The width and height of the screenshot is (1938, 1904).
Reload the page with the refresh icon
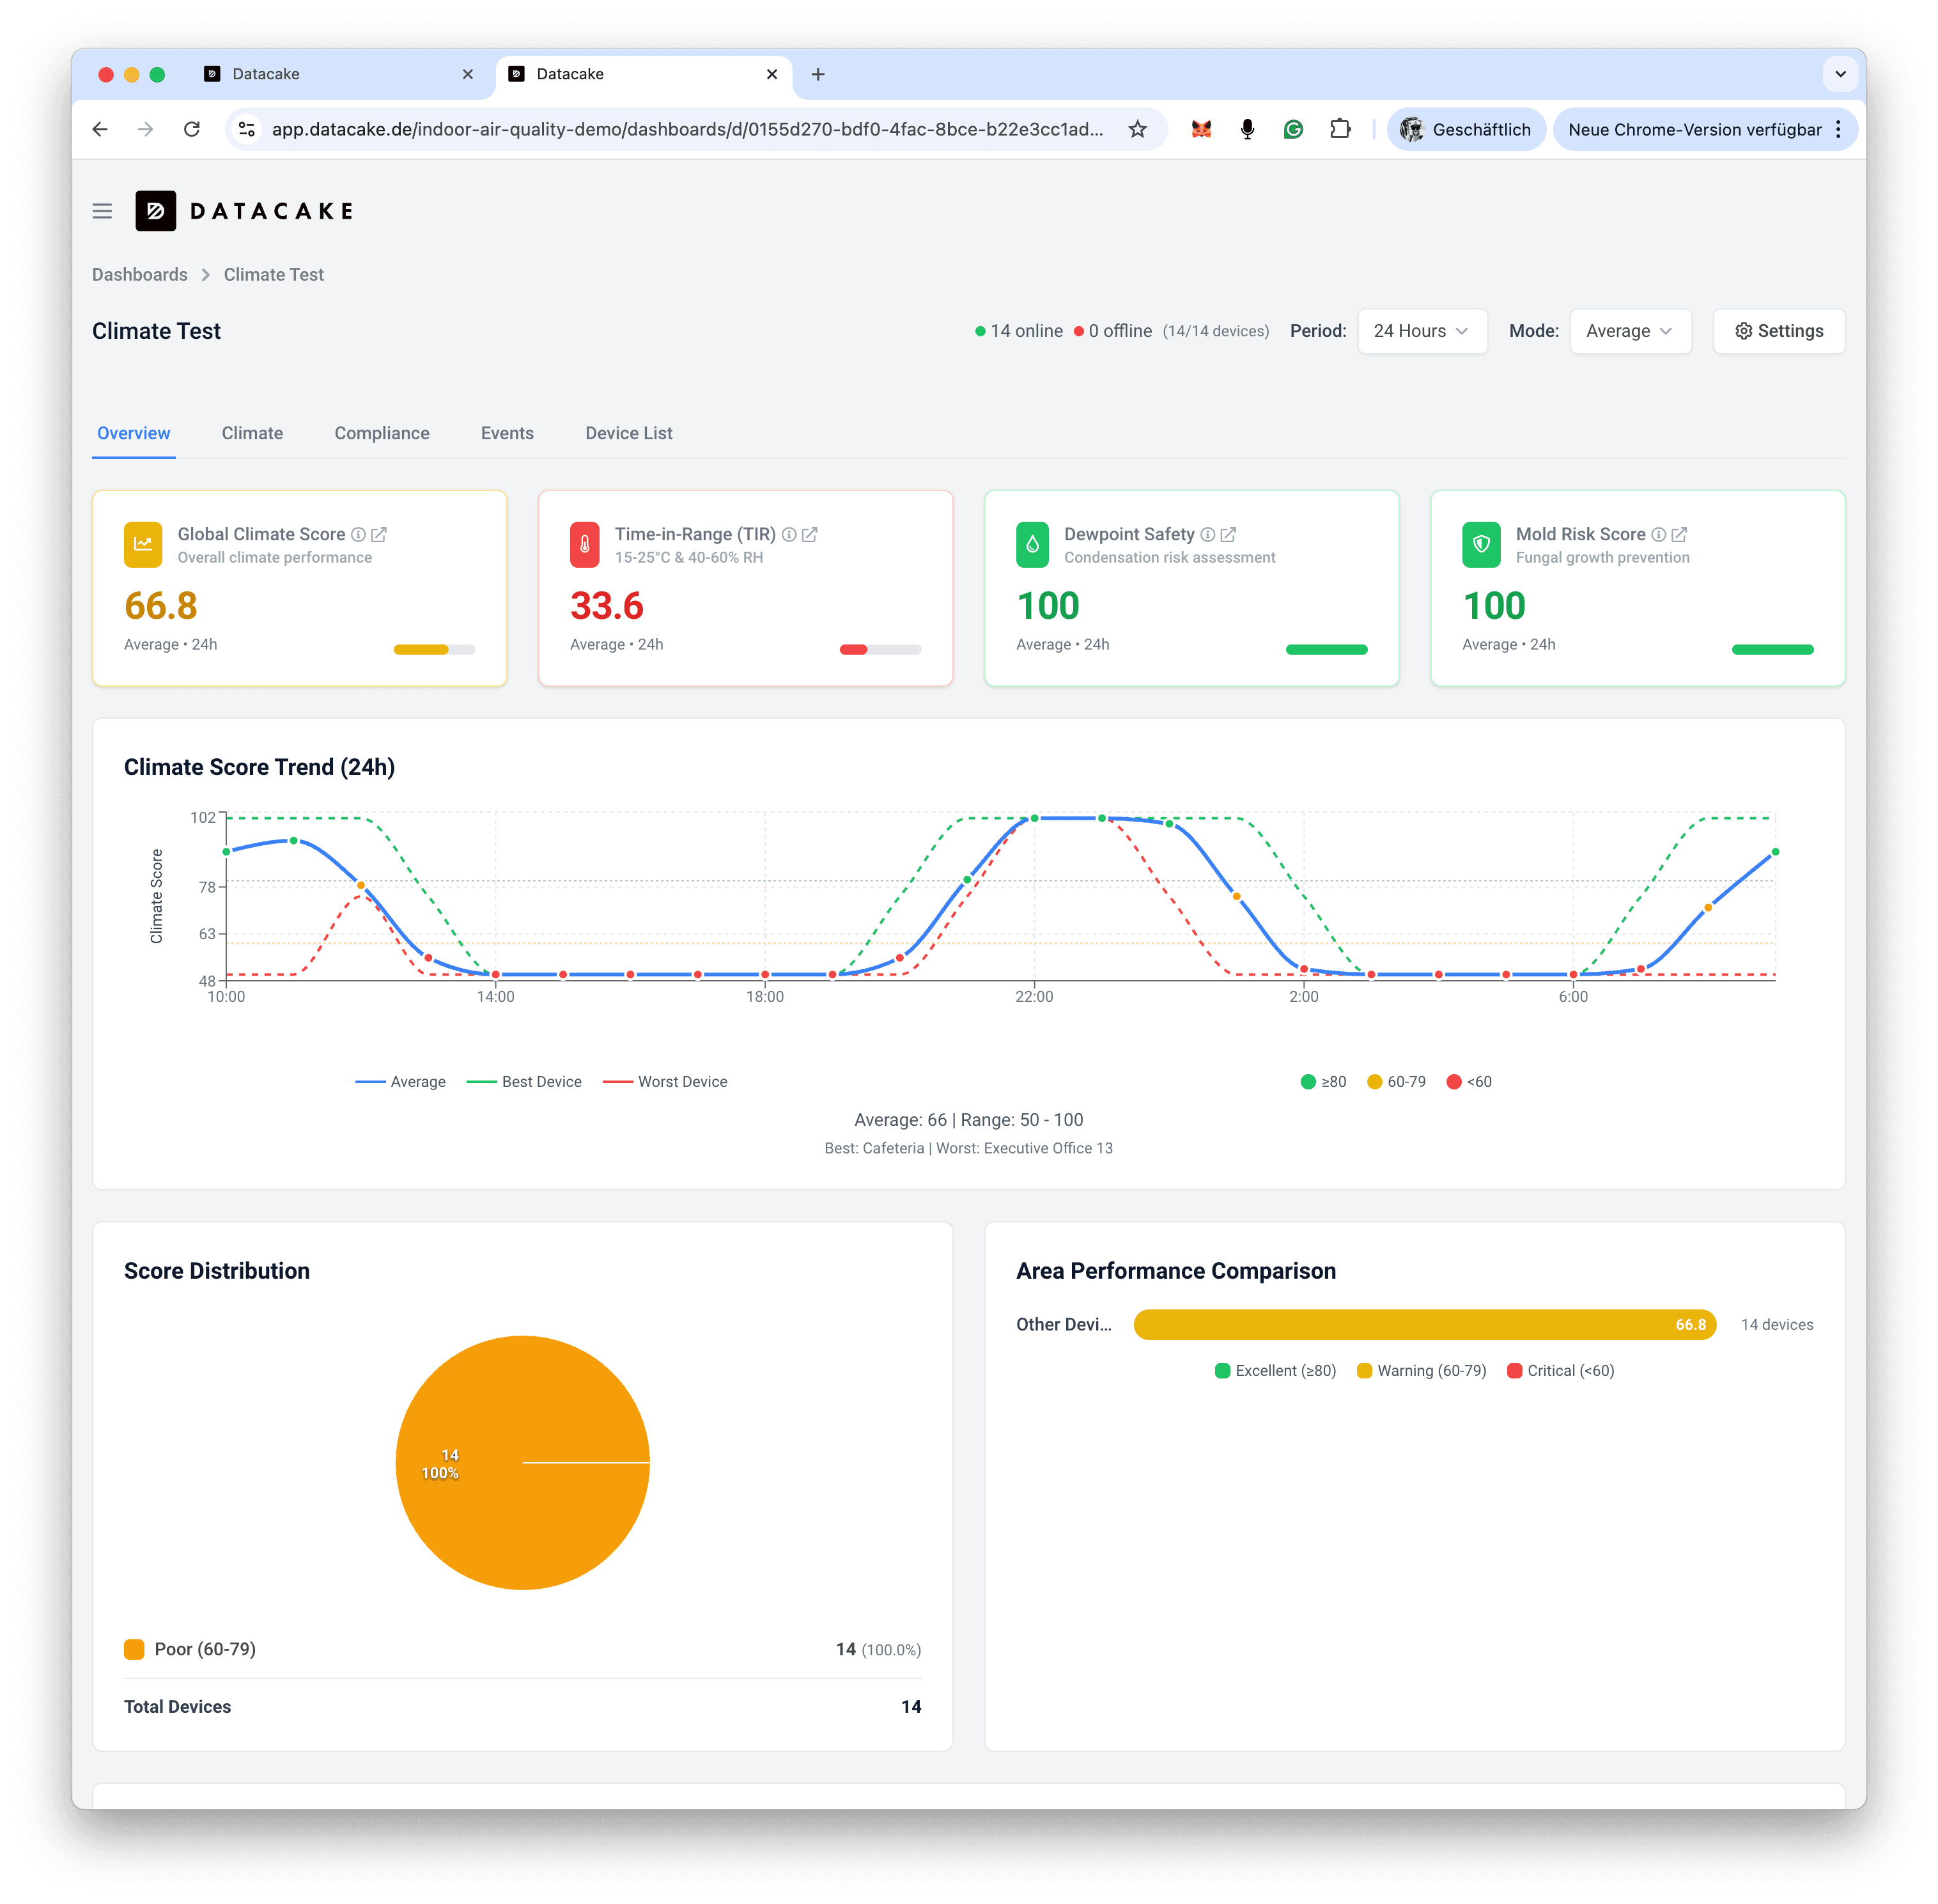(192, 129)
